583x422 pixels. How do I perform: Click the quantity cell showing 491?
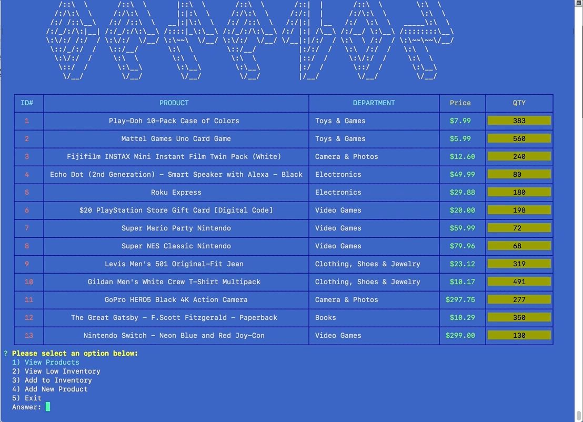pos(519,282)
